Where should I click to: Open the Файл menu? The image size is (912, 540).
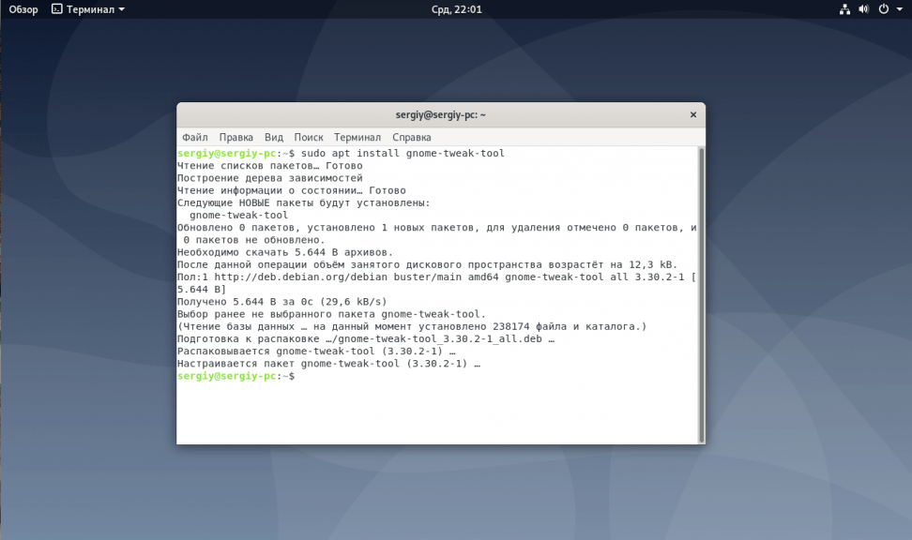click(194, 137)
